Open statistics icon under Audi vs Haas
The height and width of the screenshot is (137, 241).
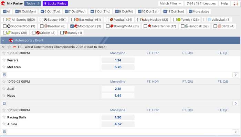click(x=4, y=103)
